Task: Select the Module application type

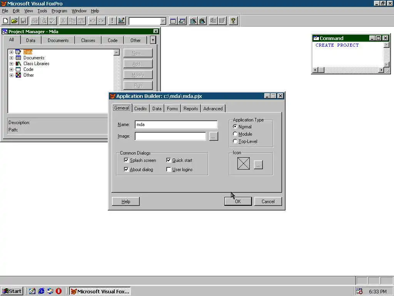Action: coord(235,134)
